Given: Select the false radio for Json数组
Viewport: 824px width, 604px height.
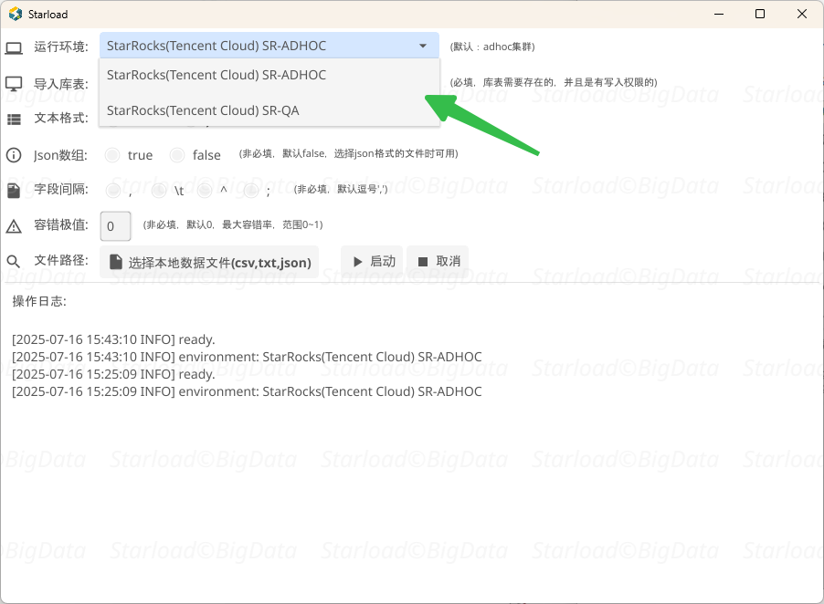Looking at the screenshot, I should [x=177, y=155].
